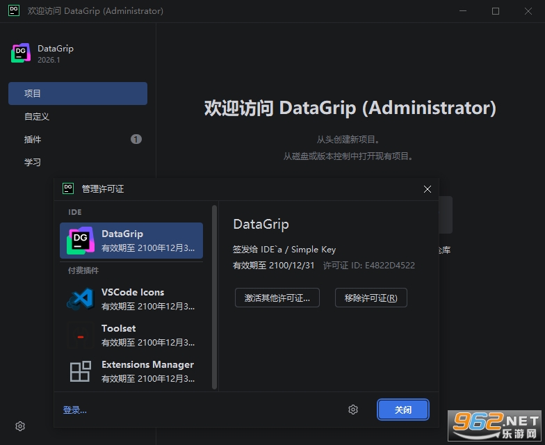Image resolution: width=545 pixels, height=445 pixels.
Task: Click the 激活其他许可证... button
Action: pos(277,298)
